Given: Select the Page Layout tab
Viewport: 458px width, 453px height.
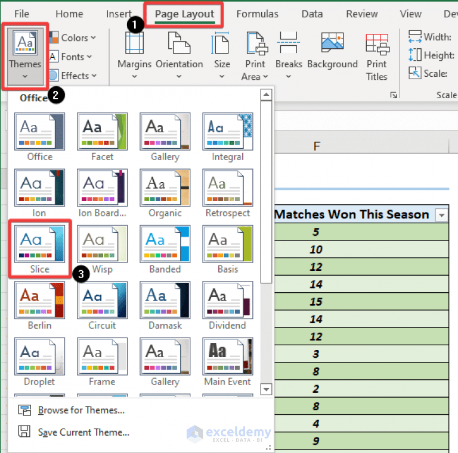Looking at the screenshot, I should [x=184, y=14].
